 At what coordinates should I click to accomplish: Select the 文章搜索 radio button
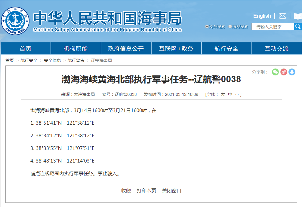point(207,26)
